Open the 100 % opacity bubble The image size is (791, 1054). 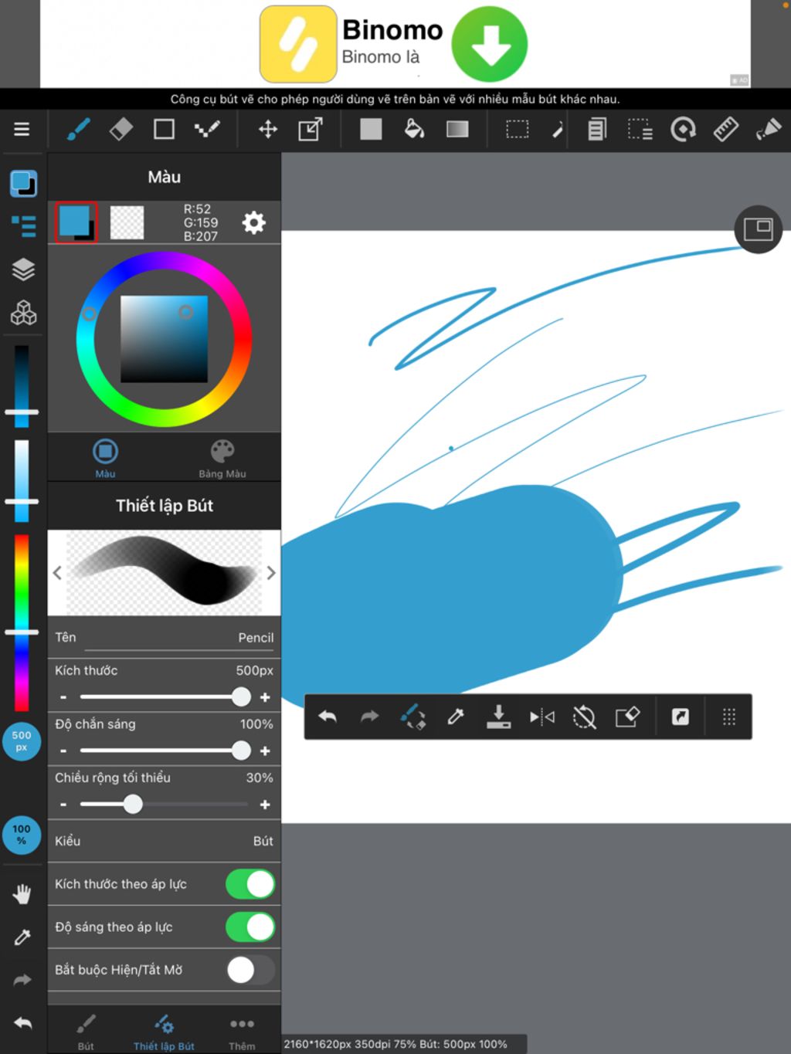tap(22, 835)
